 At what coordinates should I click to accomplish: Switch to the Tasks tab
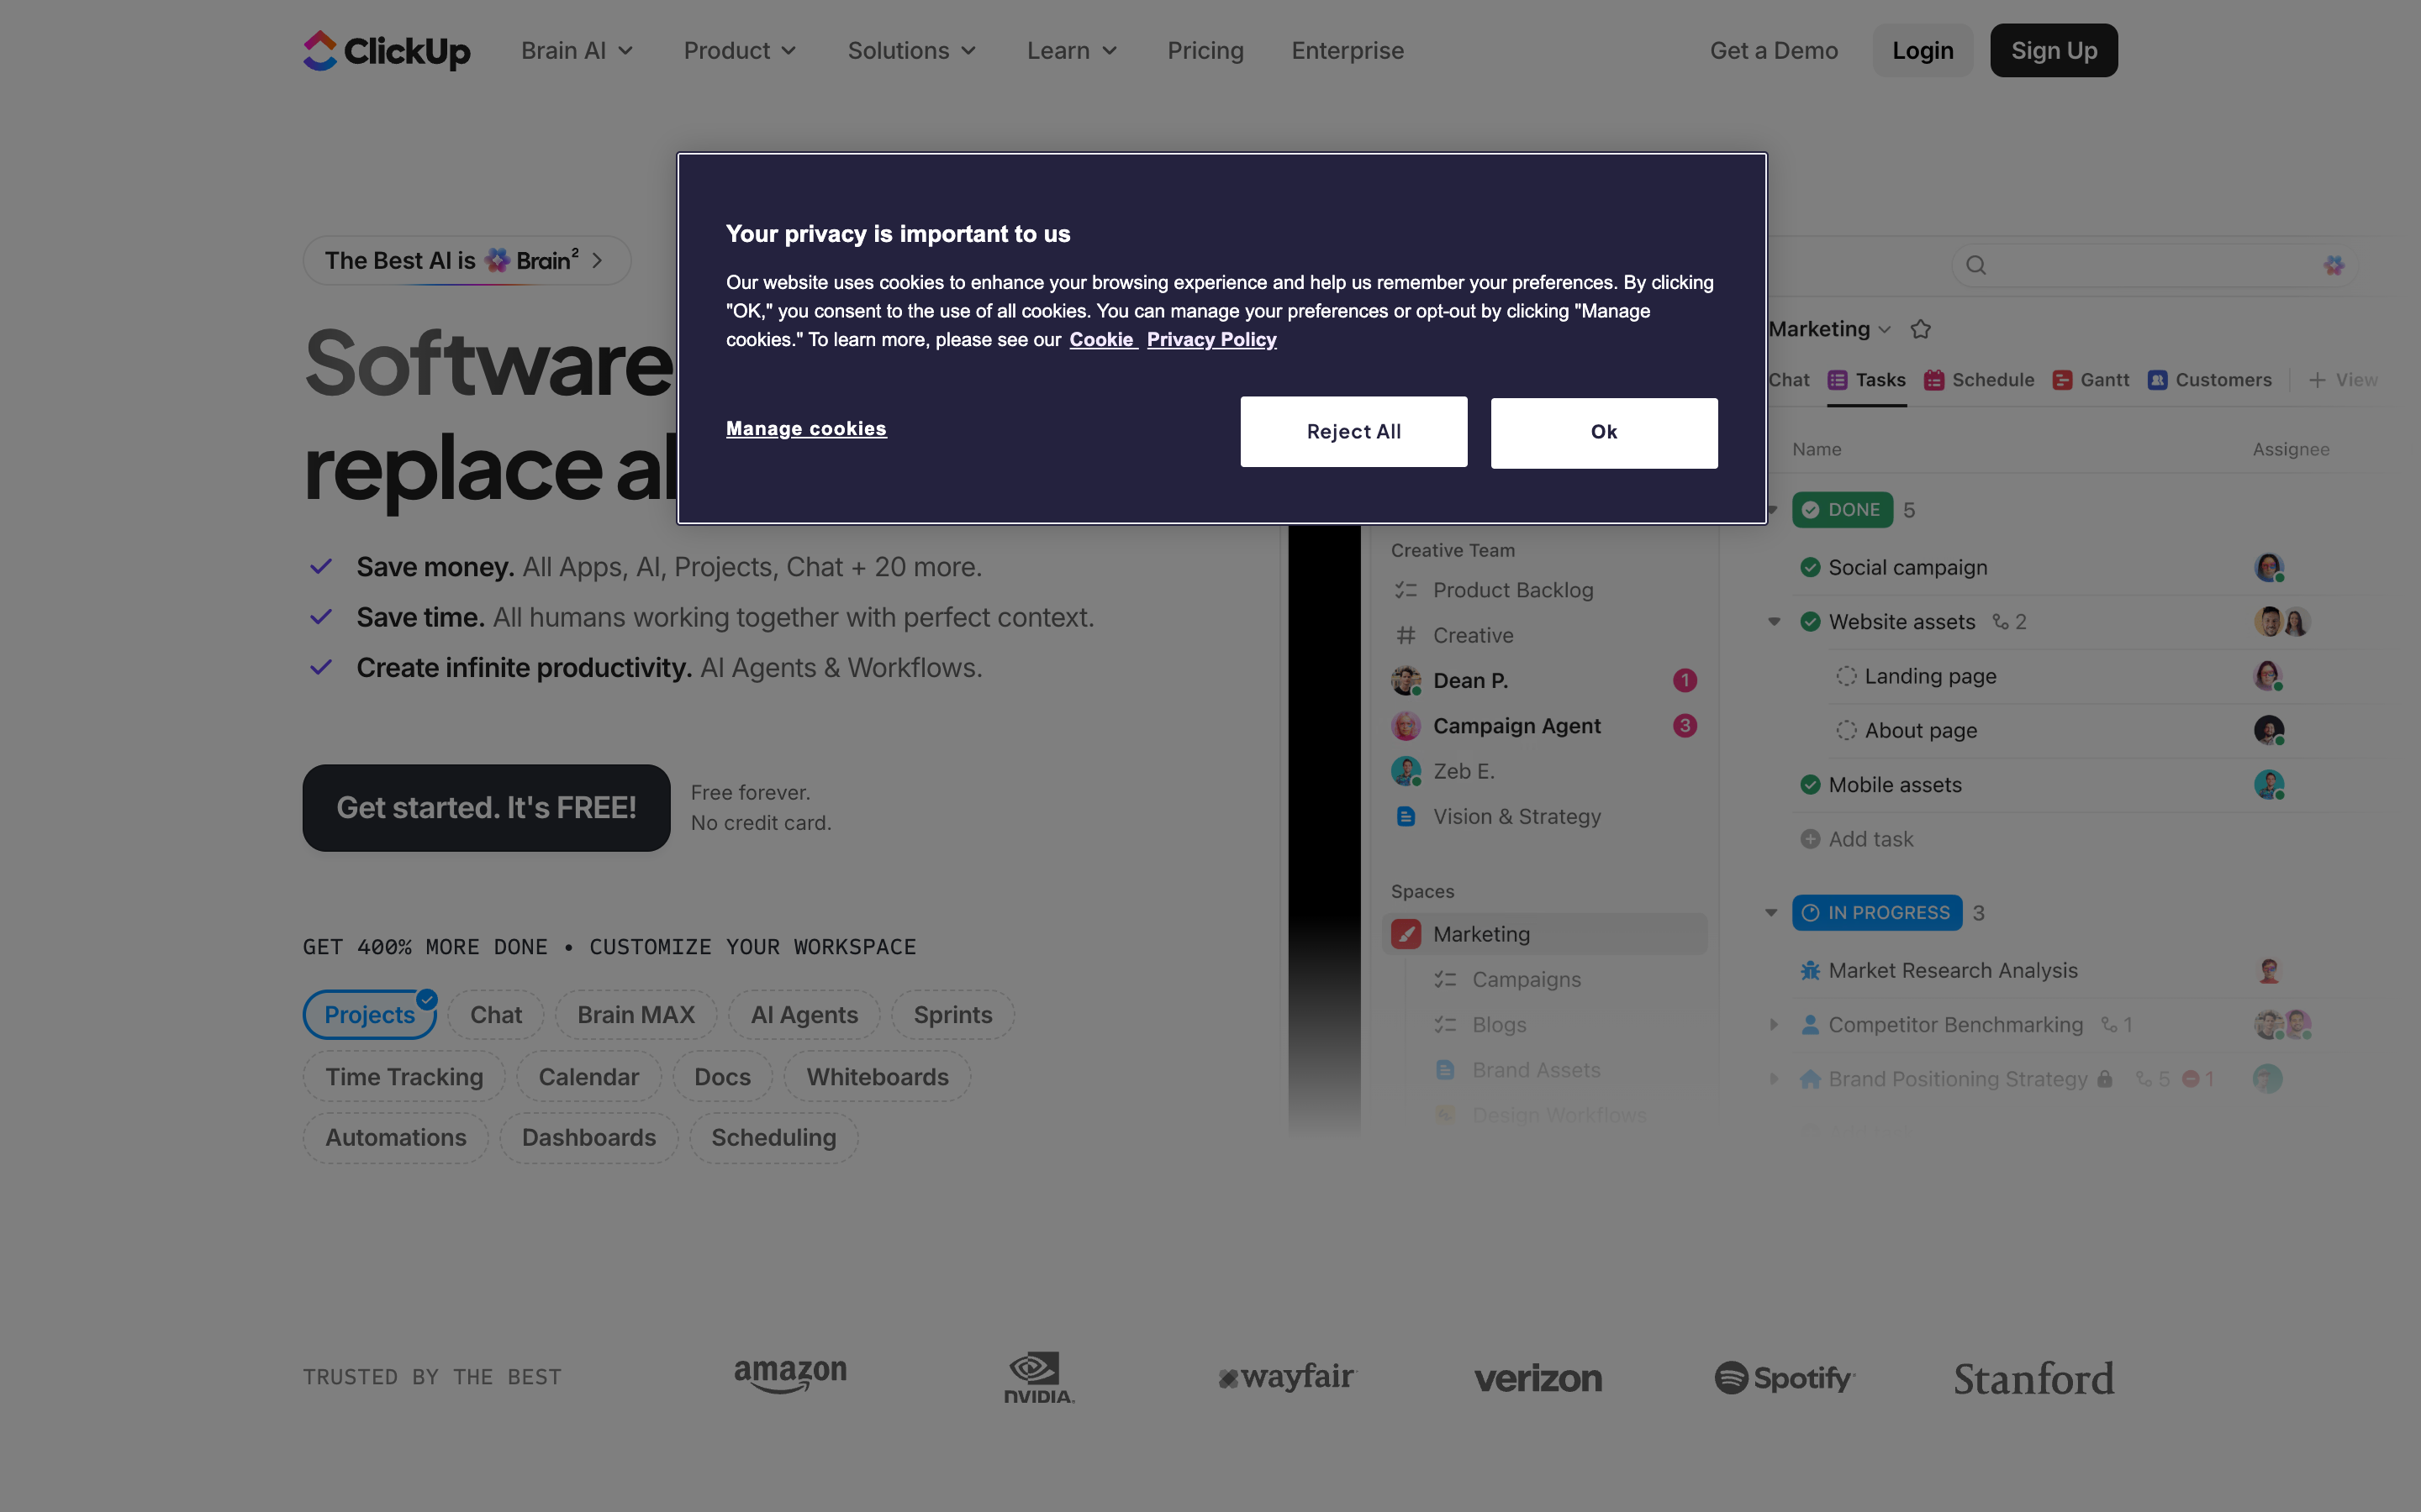tap(1866, 380)
